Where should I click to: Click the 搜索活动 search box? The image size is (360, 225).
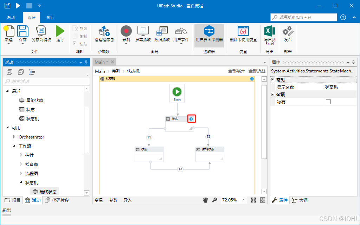46,81
